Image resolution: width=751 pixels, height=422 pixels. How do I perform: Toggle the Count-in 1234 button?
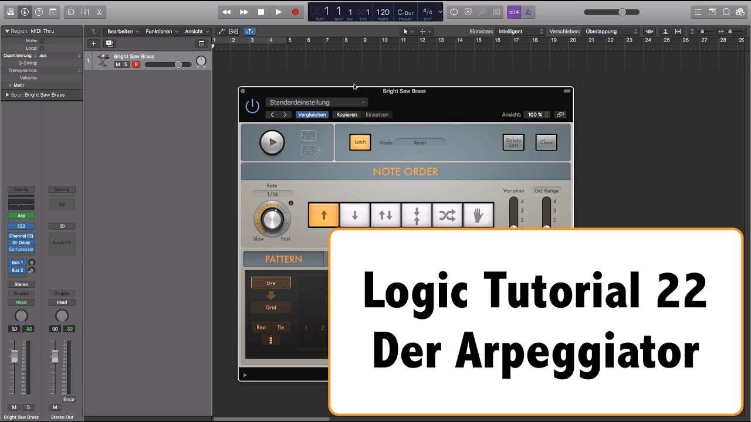coord(513,12)
